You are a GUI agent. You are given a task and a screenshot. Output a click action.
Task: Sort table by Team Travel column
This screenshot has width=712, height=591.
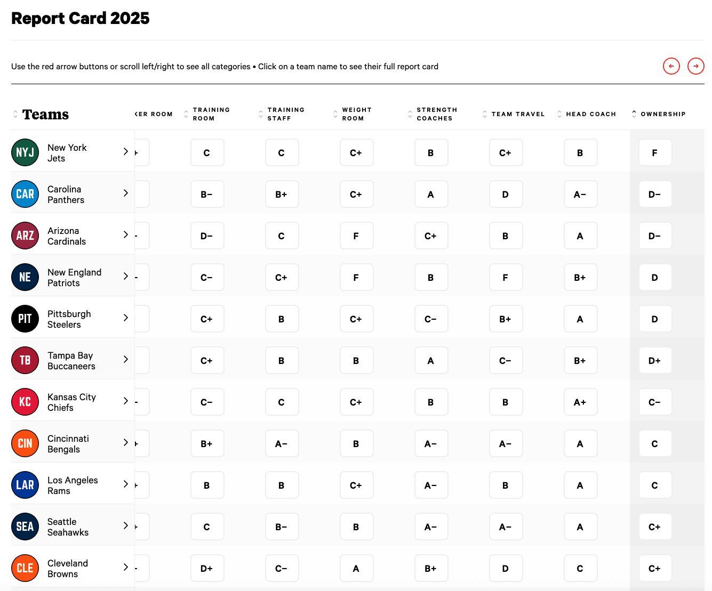[517, 114]
